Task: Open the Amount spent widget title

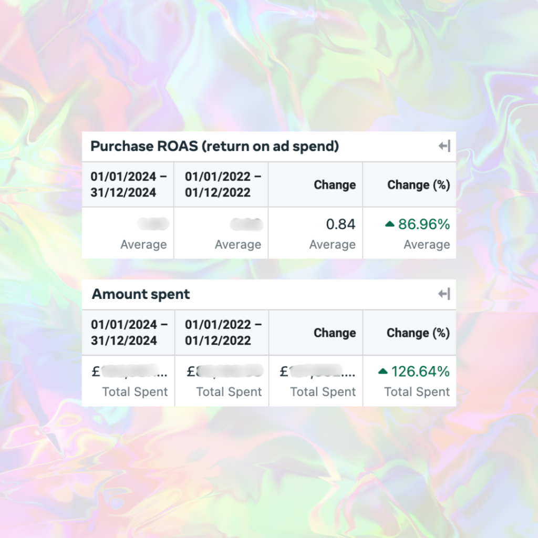Action: click(140, 294)
